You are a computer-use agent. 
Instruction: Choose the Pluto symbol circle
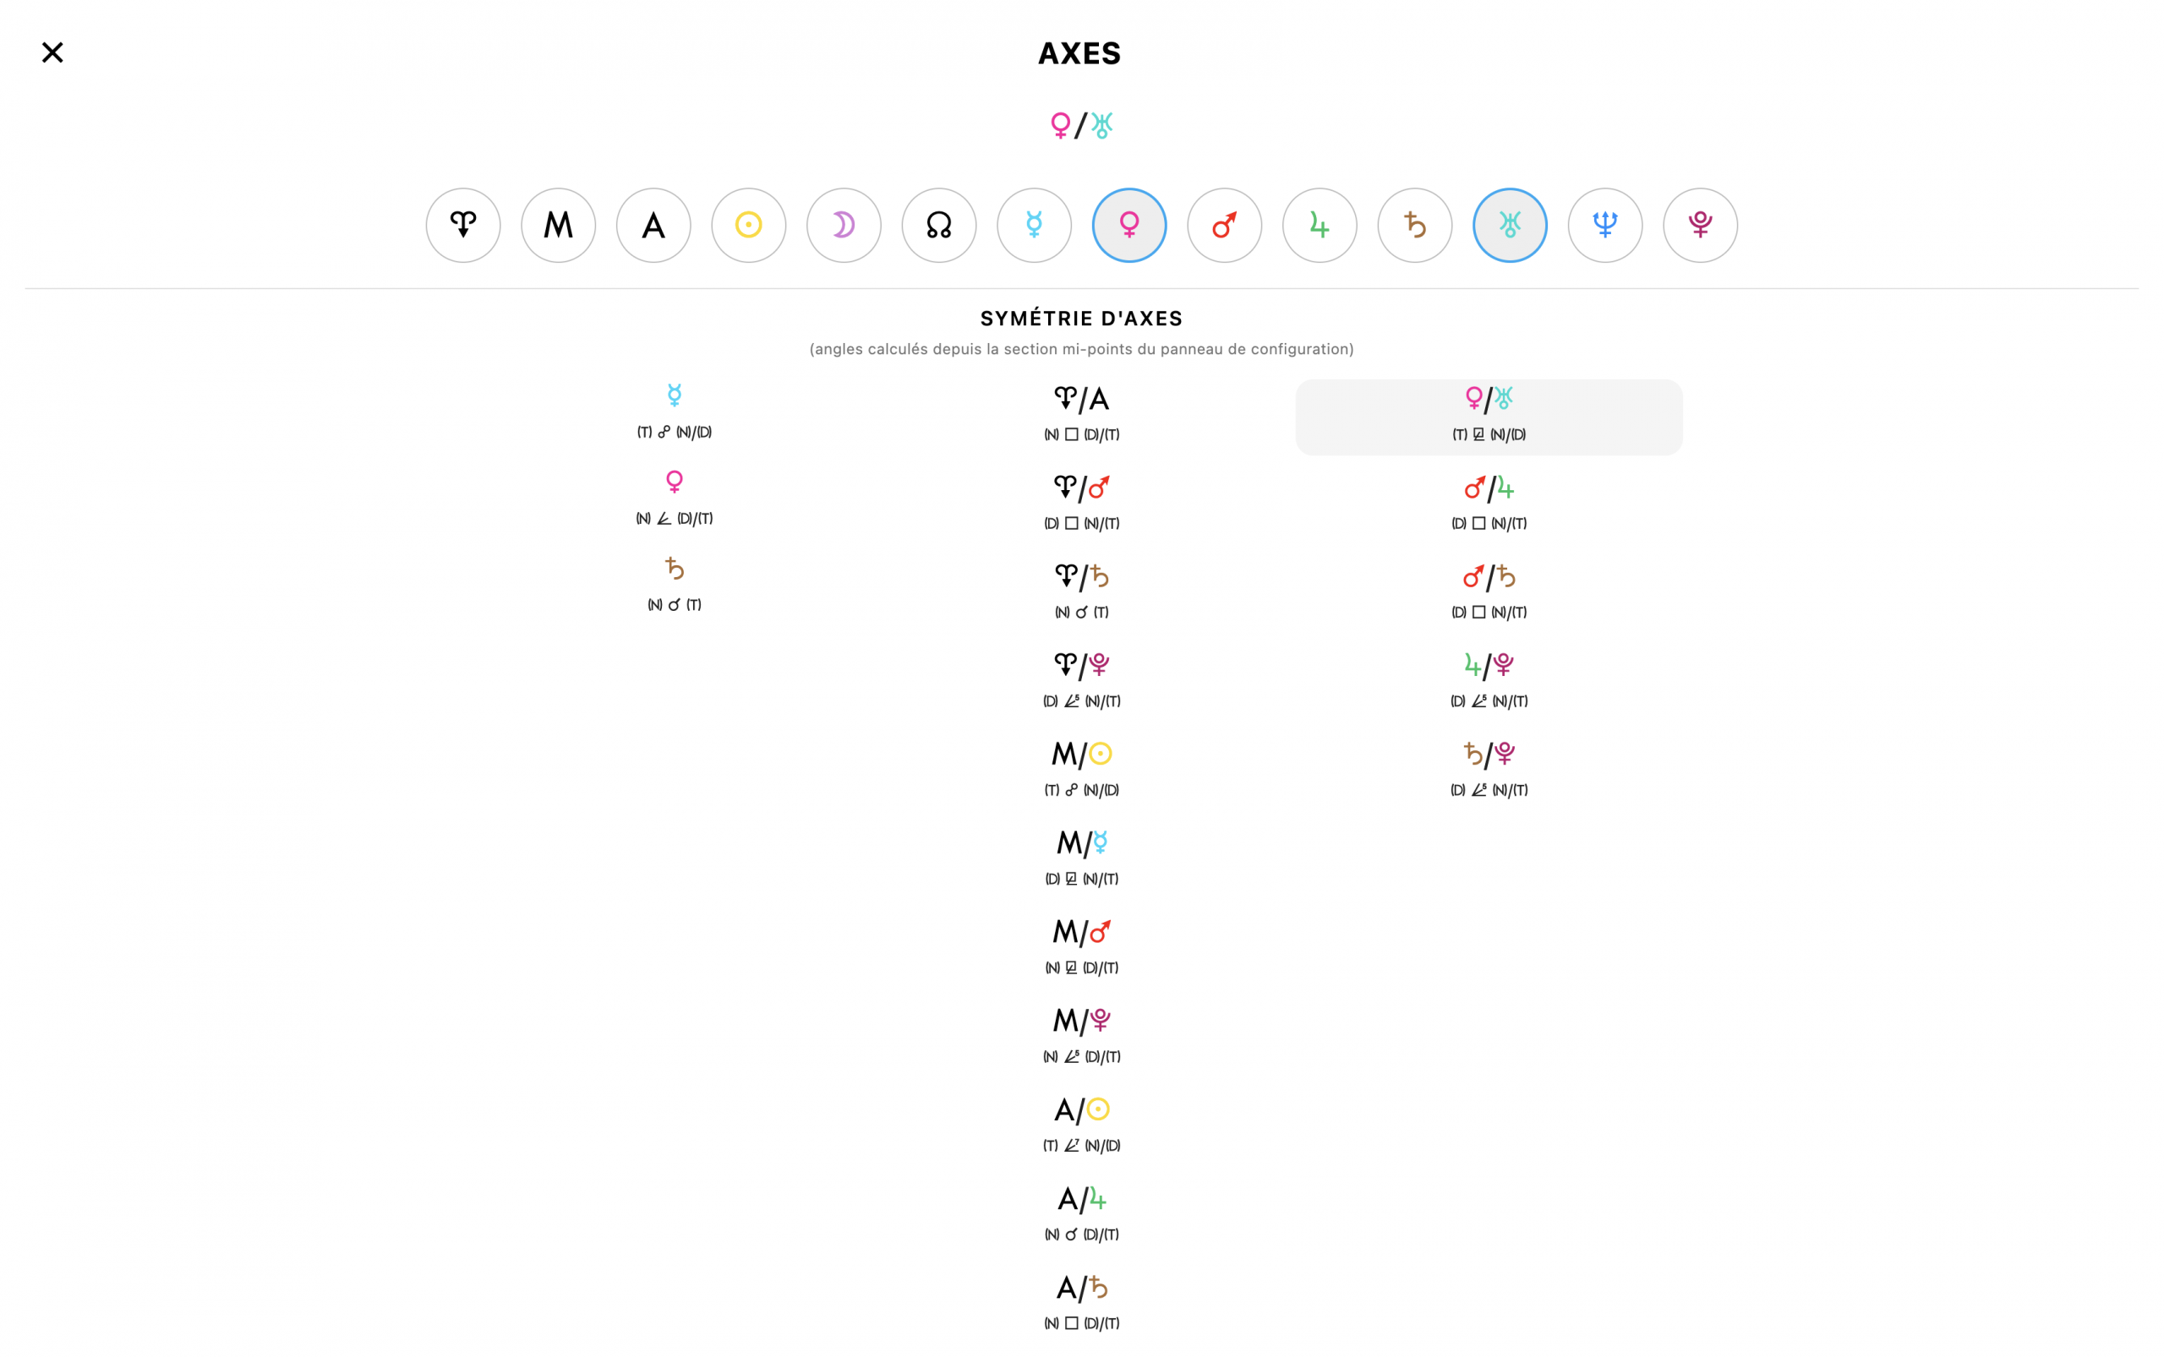pos(1701,226)
